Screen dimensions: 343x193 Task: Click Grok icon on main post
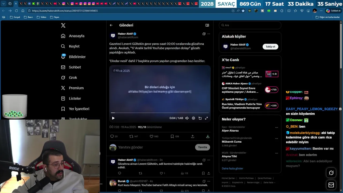tap(204, 34)
